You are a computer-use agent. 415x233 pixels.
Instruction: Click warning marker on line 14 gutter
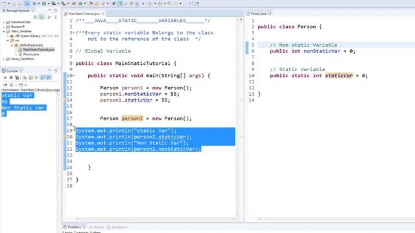point(65,100)
